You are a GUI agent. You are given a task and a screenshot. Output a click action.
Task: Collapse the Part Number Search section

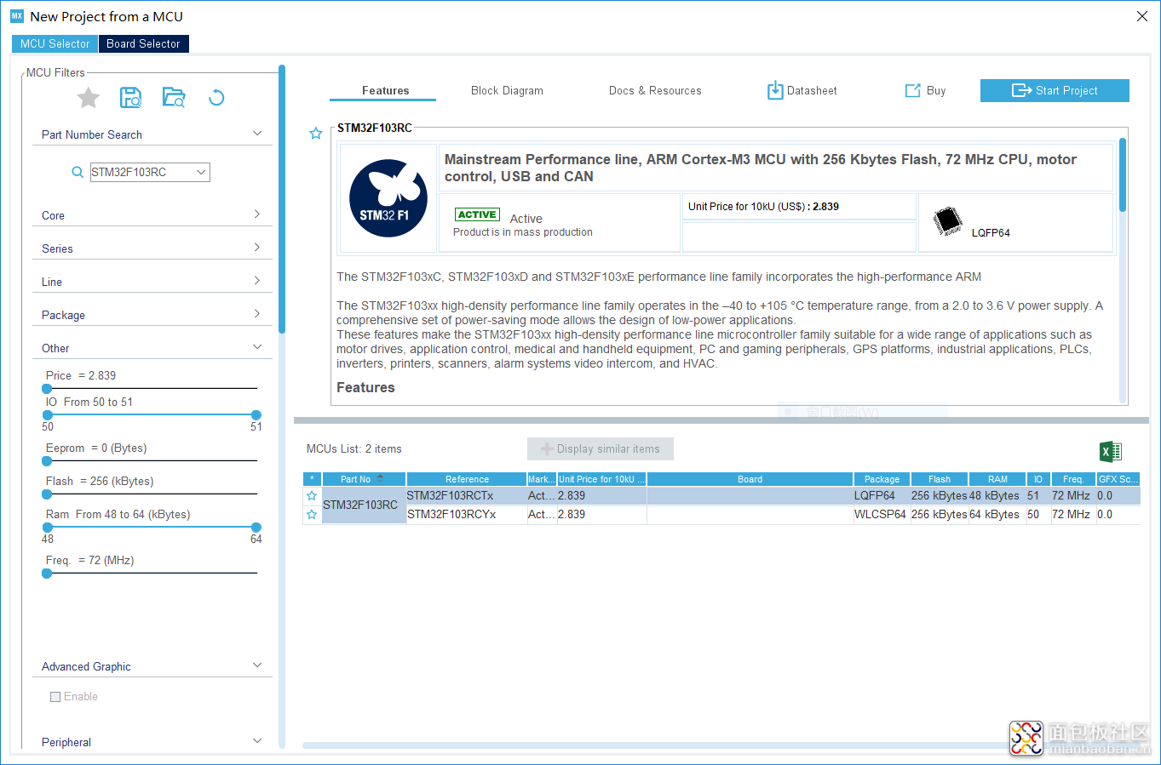pyautogui.click(x=257, y=134)
